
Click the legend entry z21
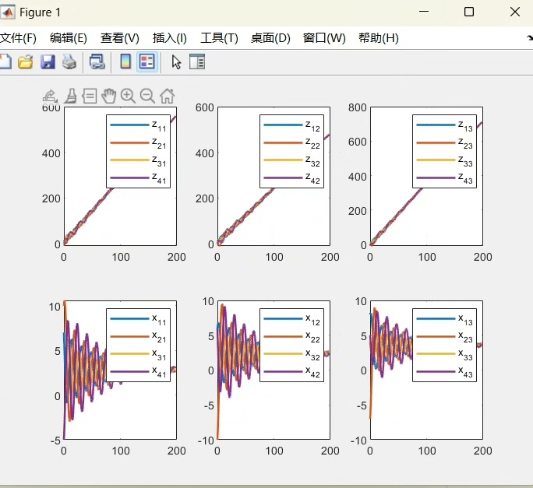[159, 143]
